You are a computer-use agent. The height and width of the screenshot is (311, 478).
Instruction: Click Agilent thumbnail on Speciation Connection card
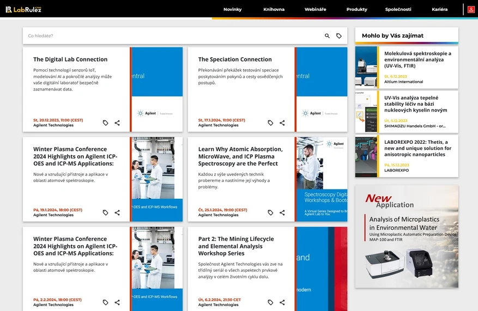click(x=322, y=89)
